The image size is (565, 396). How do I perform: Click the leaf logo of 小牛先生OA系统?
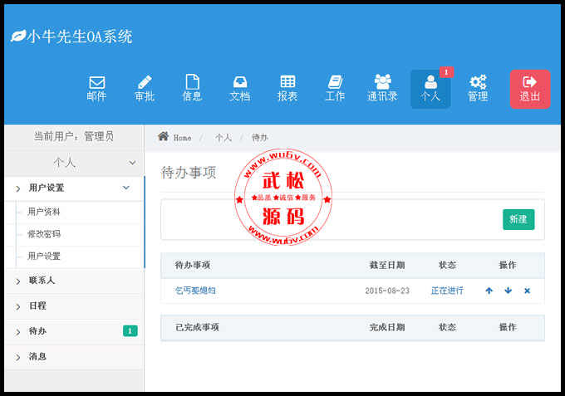pyautogui.click(x=18, y=36)
